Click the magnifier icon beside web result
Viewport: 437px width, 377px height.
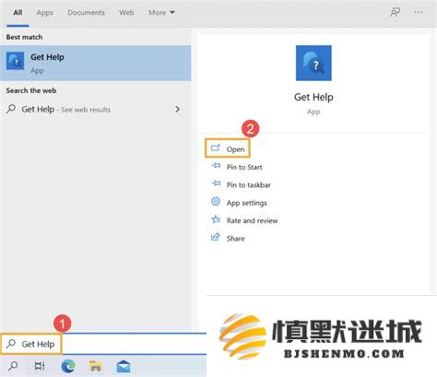[x=11, y=109]
